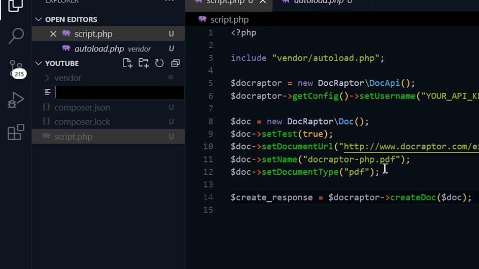
Task: Select script.php in the YOUTUBE file tree
Action: [x=73, y=137]
